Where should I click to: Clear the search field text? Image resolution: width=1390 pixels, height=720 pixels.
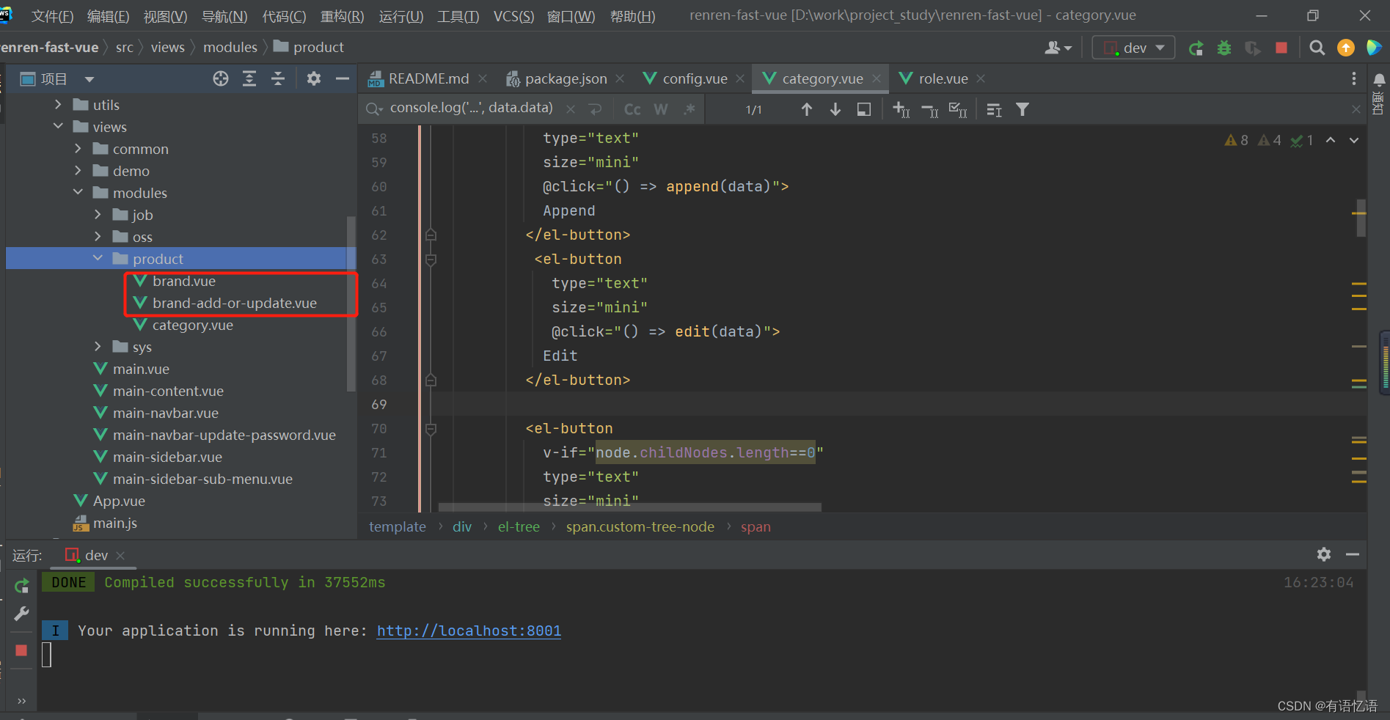[571, 109]
